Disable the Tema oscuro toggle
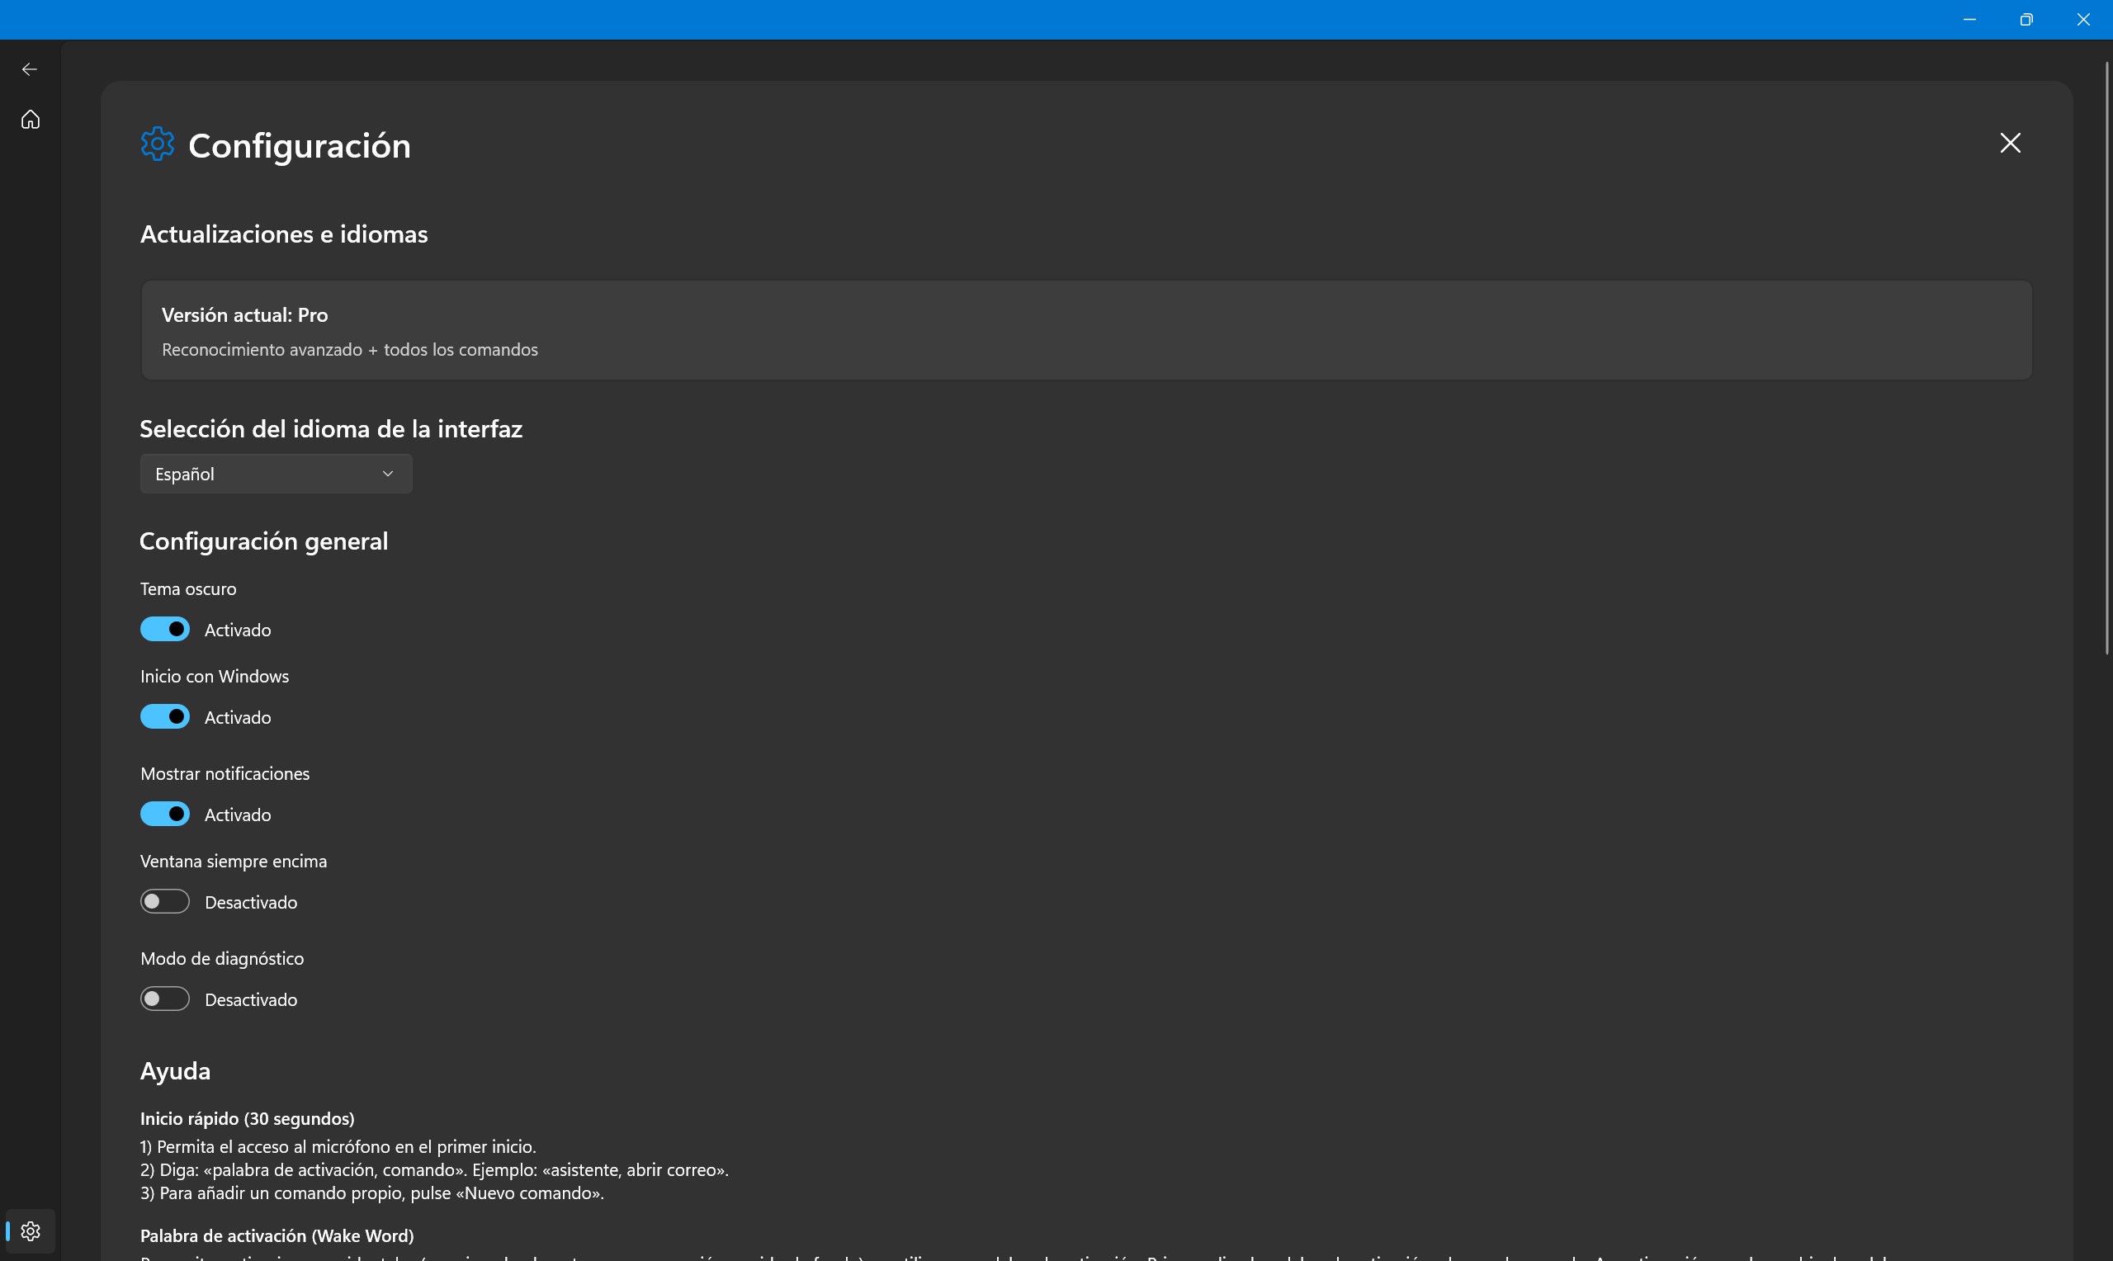Screen dimensions: 2113x1261 click(x=165, y=630)
